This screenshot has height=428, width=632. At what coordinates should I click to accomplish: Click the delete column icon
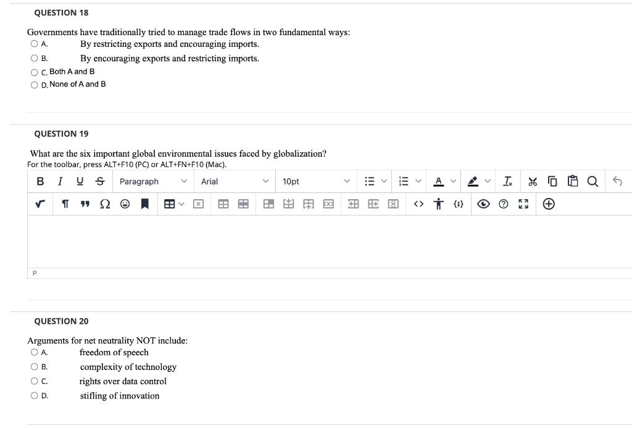click(393, 204)
